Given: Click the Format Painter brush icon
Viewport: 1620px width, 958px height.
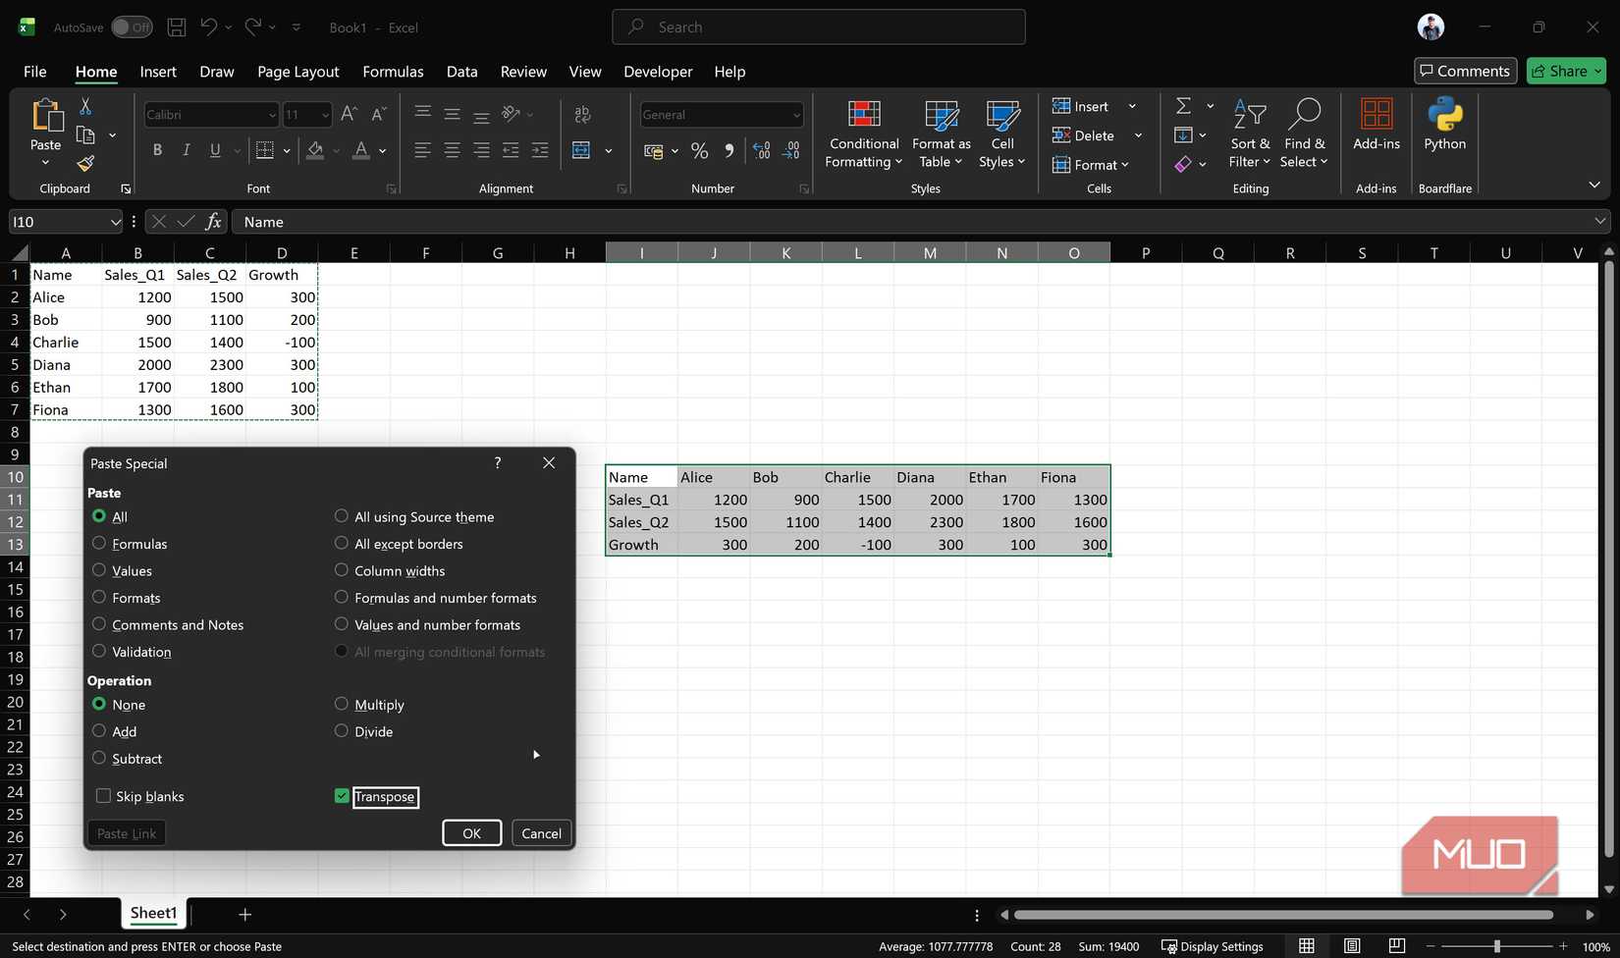Looking at the screenshot, I should coord(85,163).
